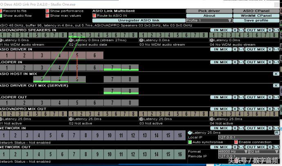Open the ASIO CPanel
Viewport: 282px width, 166px height.
coord(256,11)
